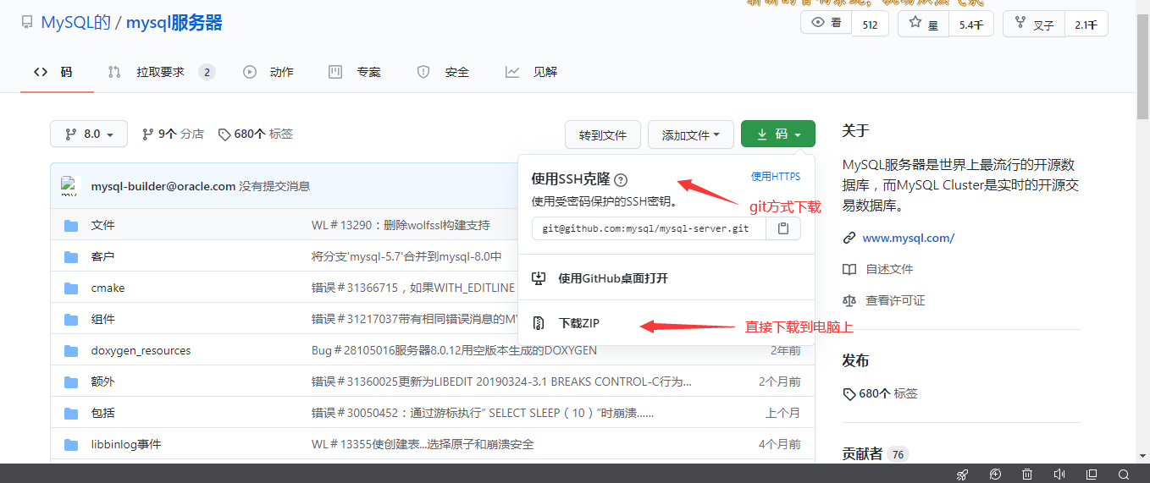Open commit 错误＃31360025 LIBEDIT message
The width and height of the screenshot is (1150, 483).
(501, 381)
